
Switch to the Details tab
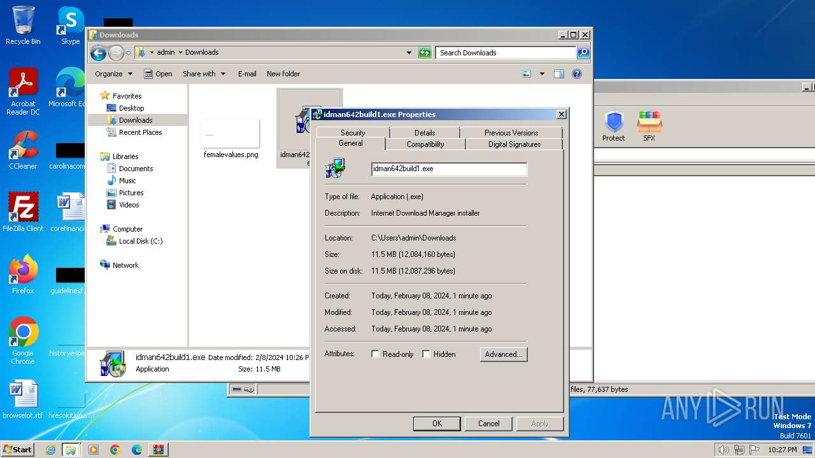click(425, 132)
